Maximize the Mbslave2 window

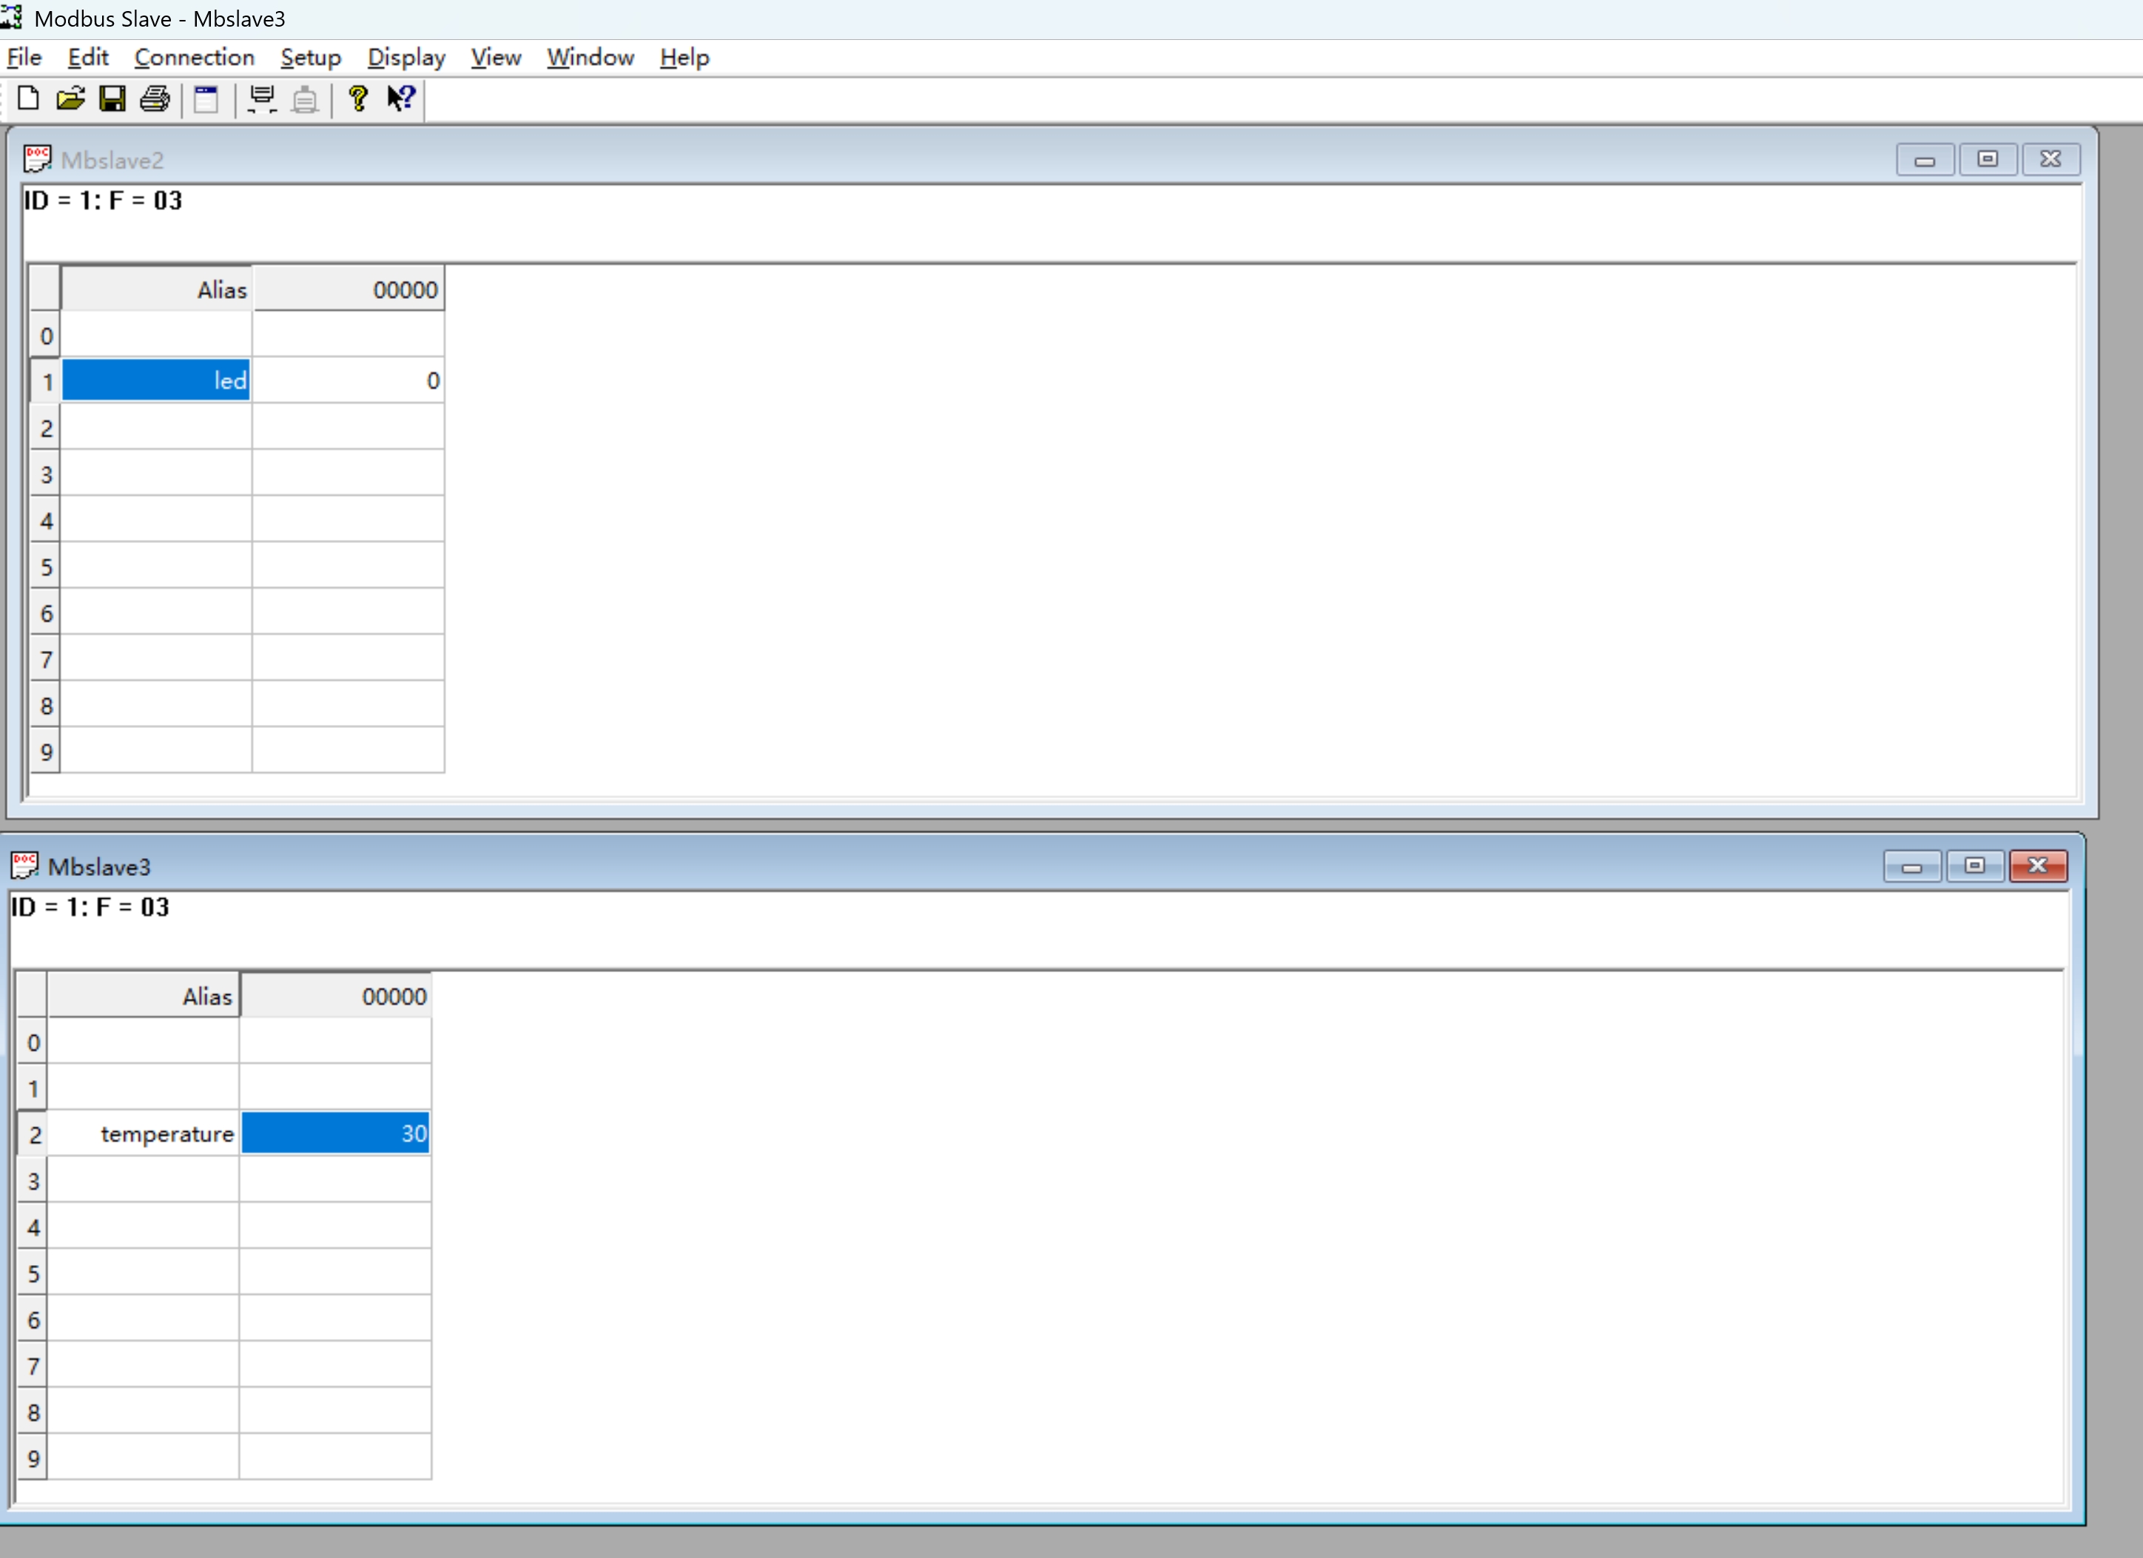click(x=1988, y=160)
